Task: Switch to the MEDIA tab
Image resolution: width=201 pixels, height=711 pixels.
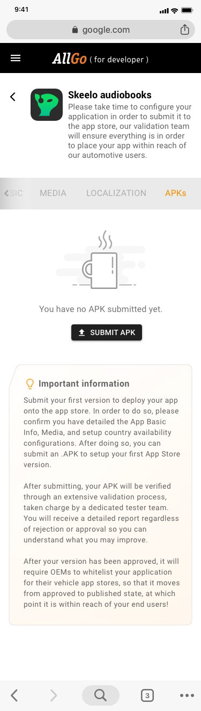Action: (53, 193)
